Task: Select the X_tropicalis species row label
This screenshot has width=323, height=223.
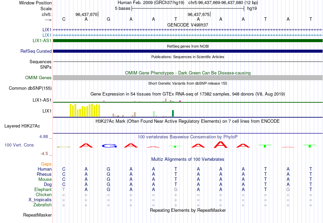Action: [x=40, y=200]
